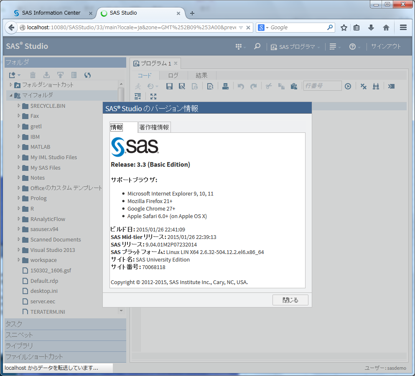
Task: Click the Firefox downloads arrow icon
Action: pyautogui.click(x=371, y=28)
